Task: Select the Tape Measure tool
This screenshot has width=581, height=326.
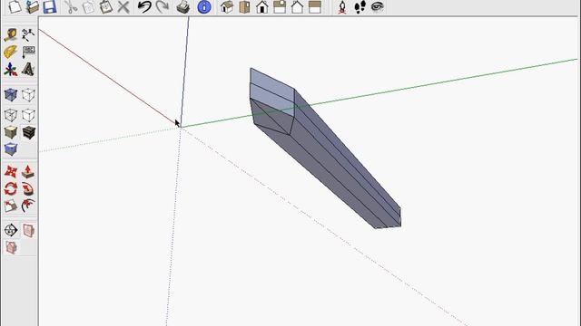Action: [x=11, y=34]
